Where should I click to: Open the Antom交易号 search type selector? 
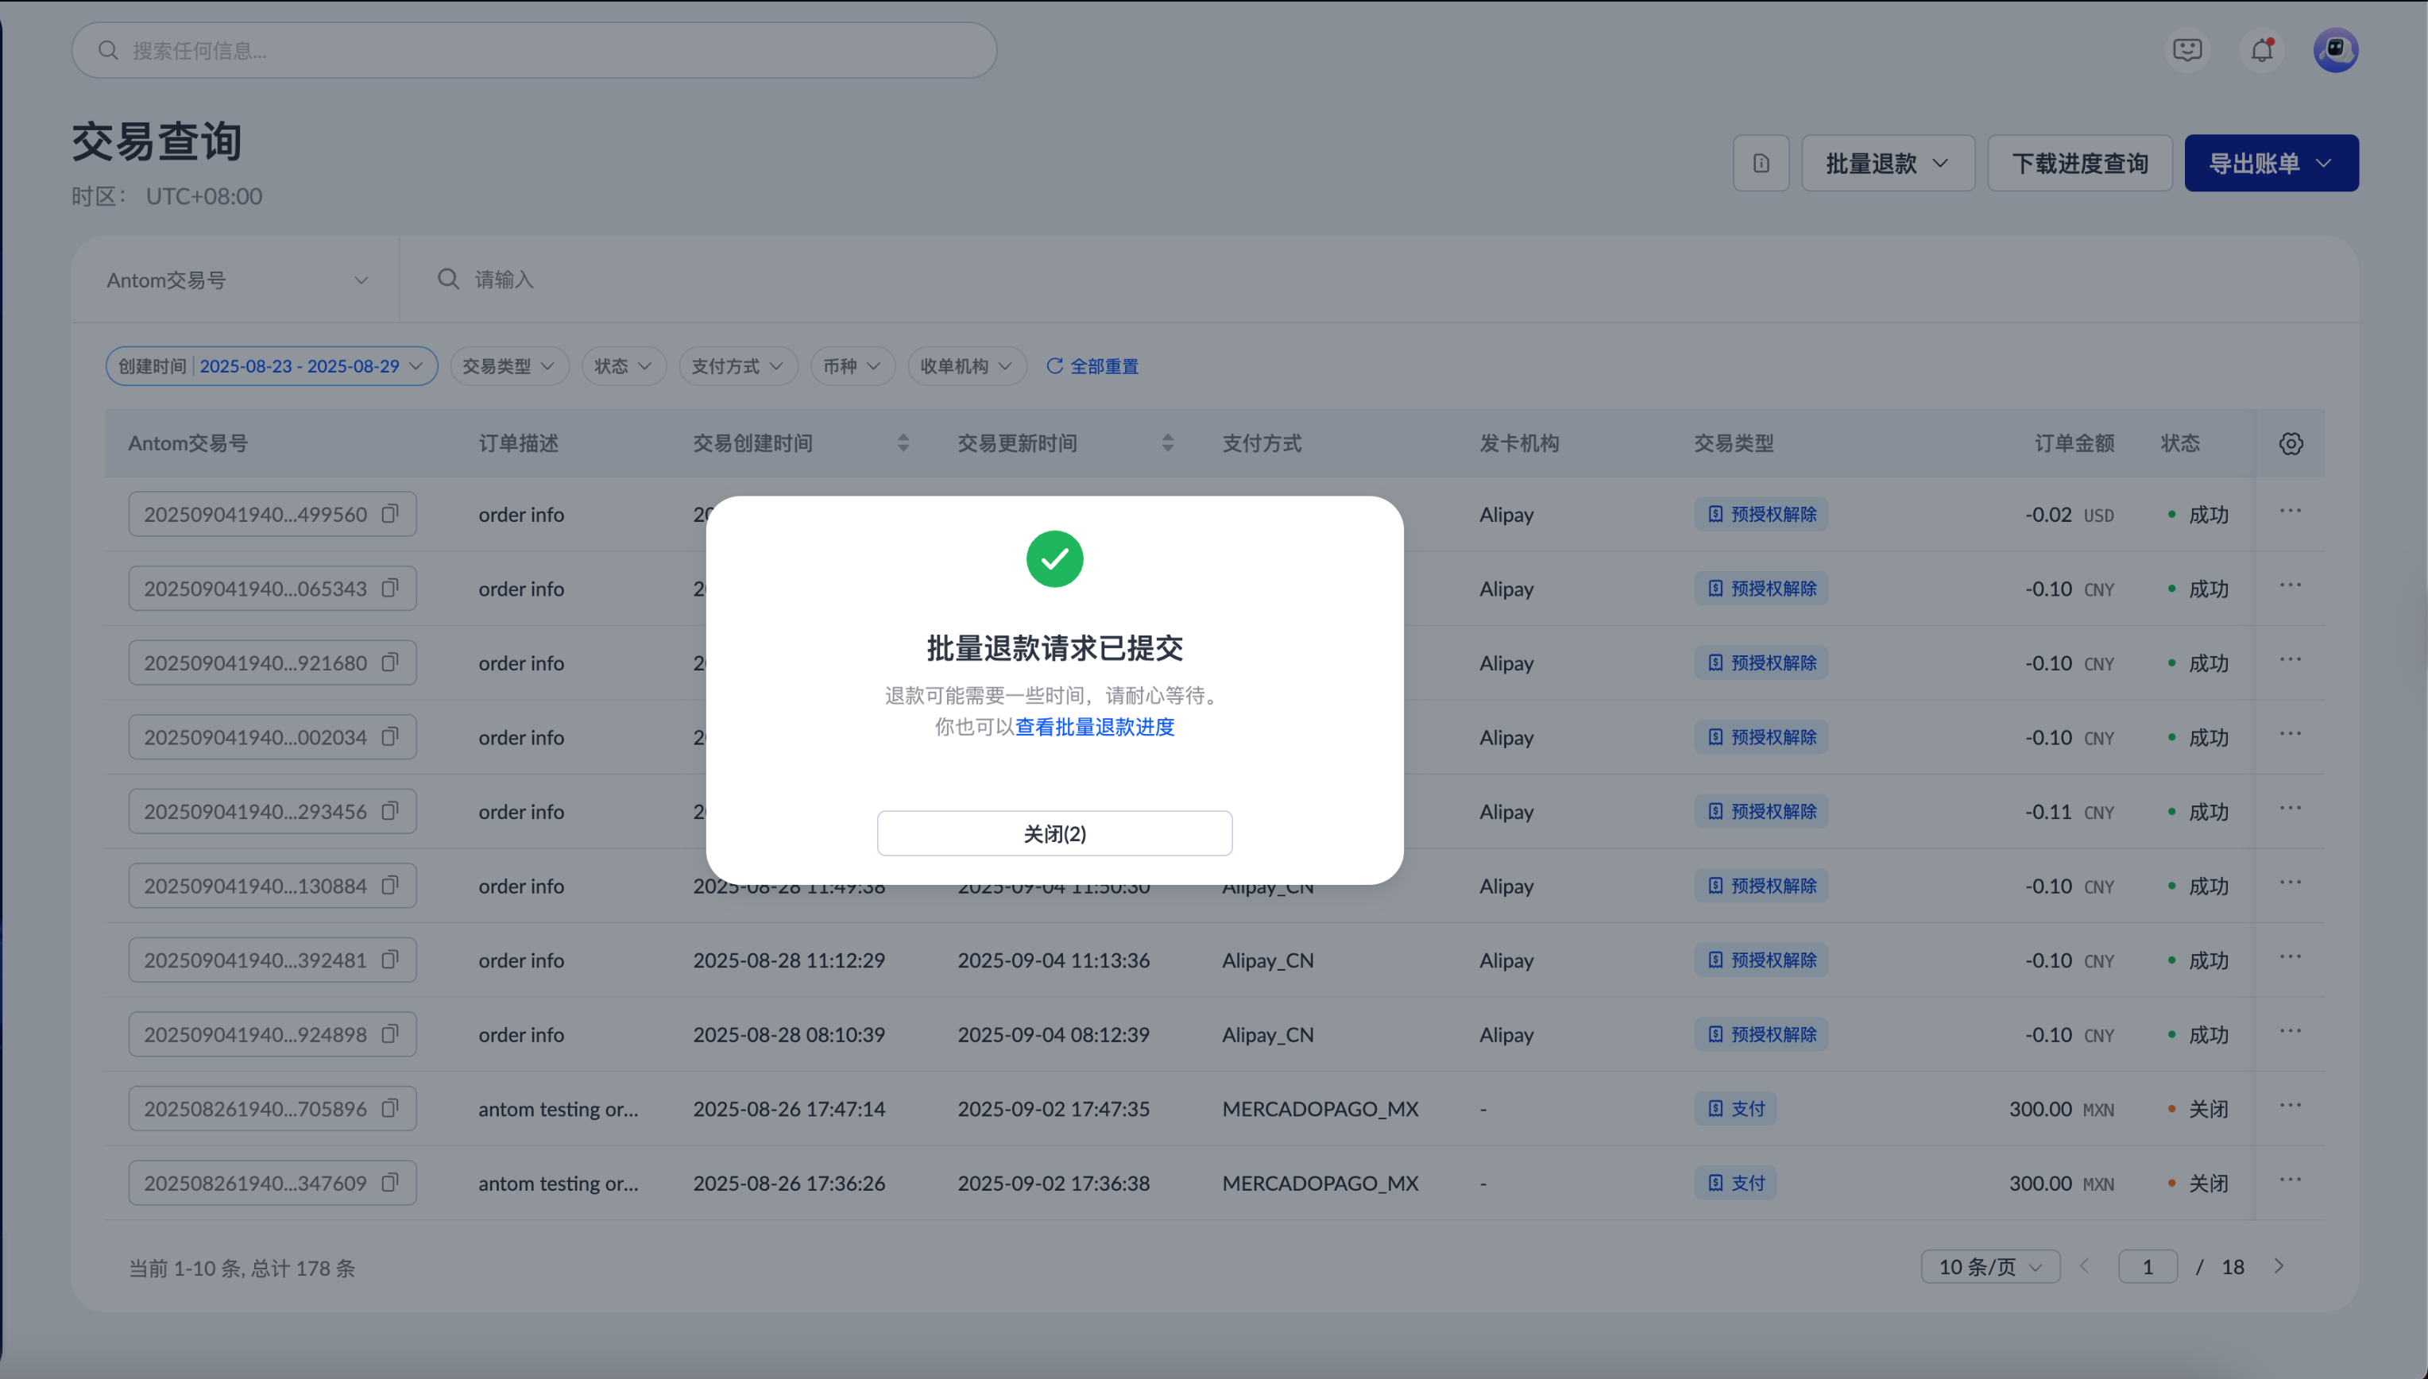(236, 280)
